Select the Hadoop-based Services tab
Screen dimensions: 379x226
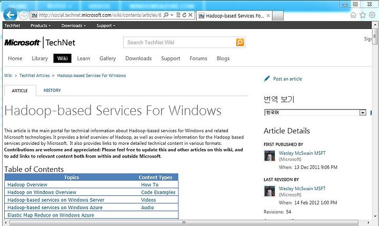click(234, 16)
